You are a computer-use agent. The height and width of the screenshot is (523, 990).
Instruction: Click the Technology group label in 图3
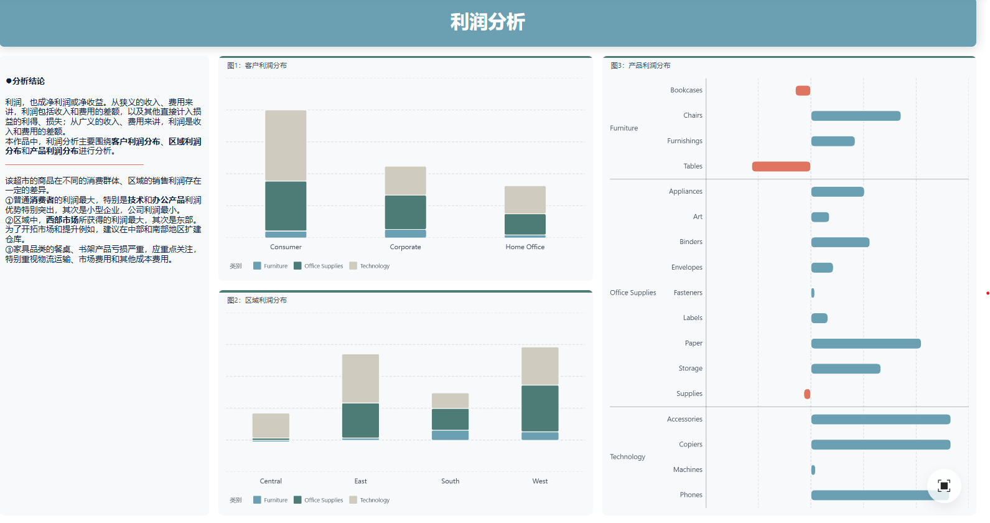pyautogui.click(x=627, y=457)
